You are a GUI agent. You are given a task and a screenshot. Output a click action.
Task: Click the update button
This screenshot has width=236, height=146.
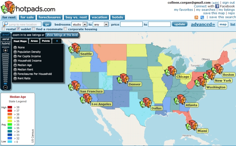coord(180,24)
